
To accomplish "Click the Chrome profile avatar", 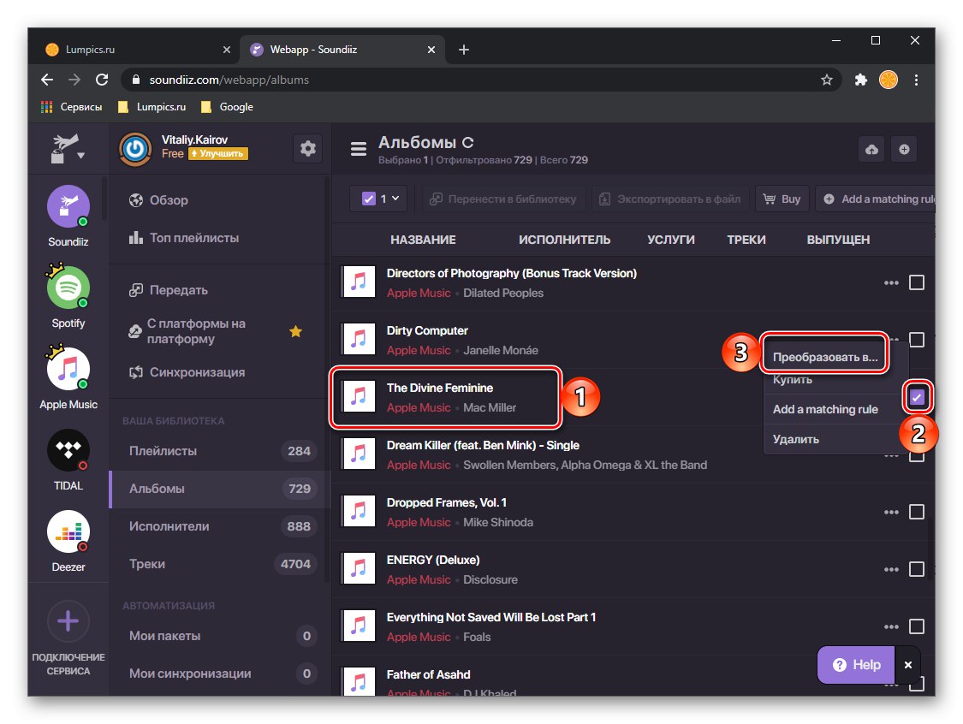I will (888, 80).
